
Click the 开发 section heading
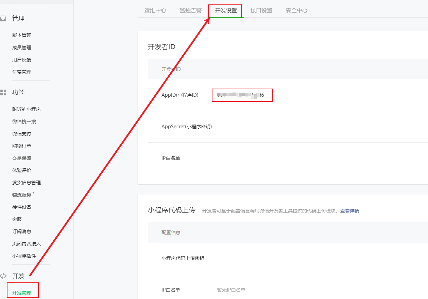(x=18, y=276)
